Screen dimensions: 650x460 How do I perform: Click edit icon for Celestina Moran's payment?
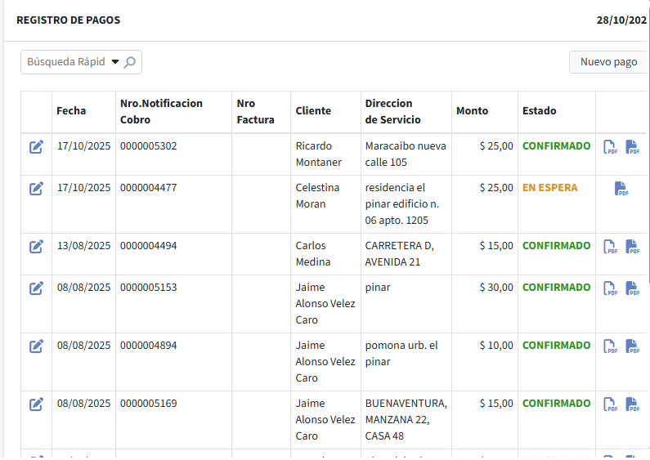(x=36, y=189)
